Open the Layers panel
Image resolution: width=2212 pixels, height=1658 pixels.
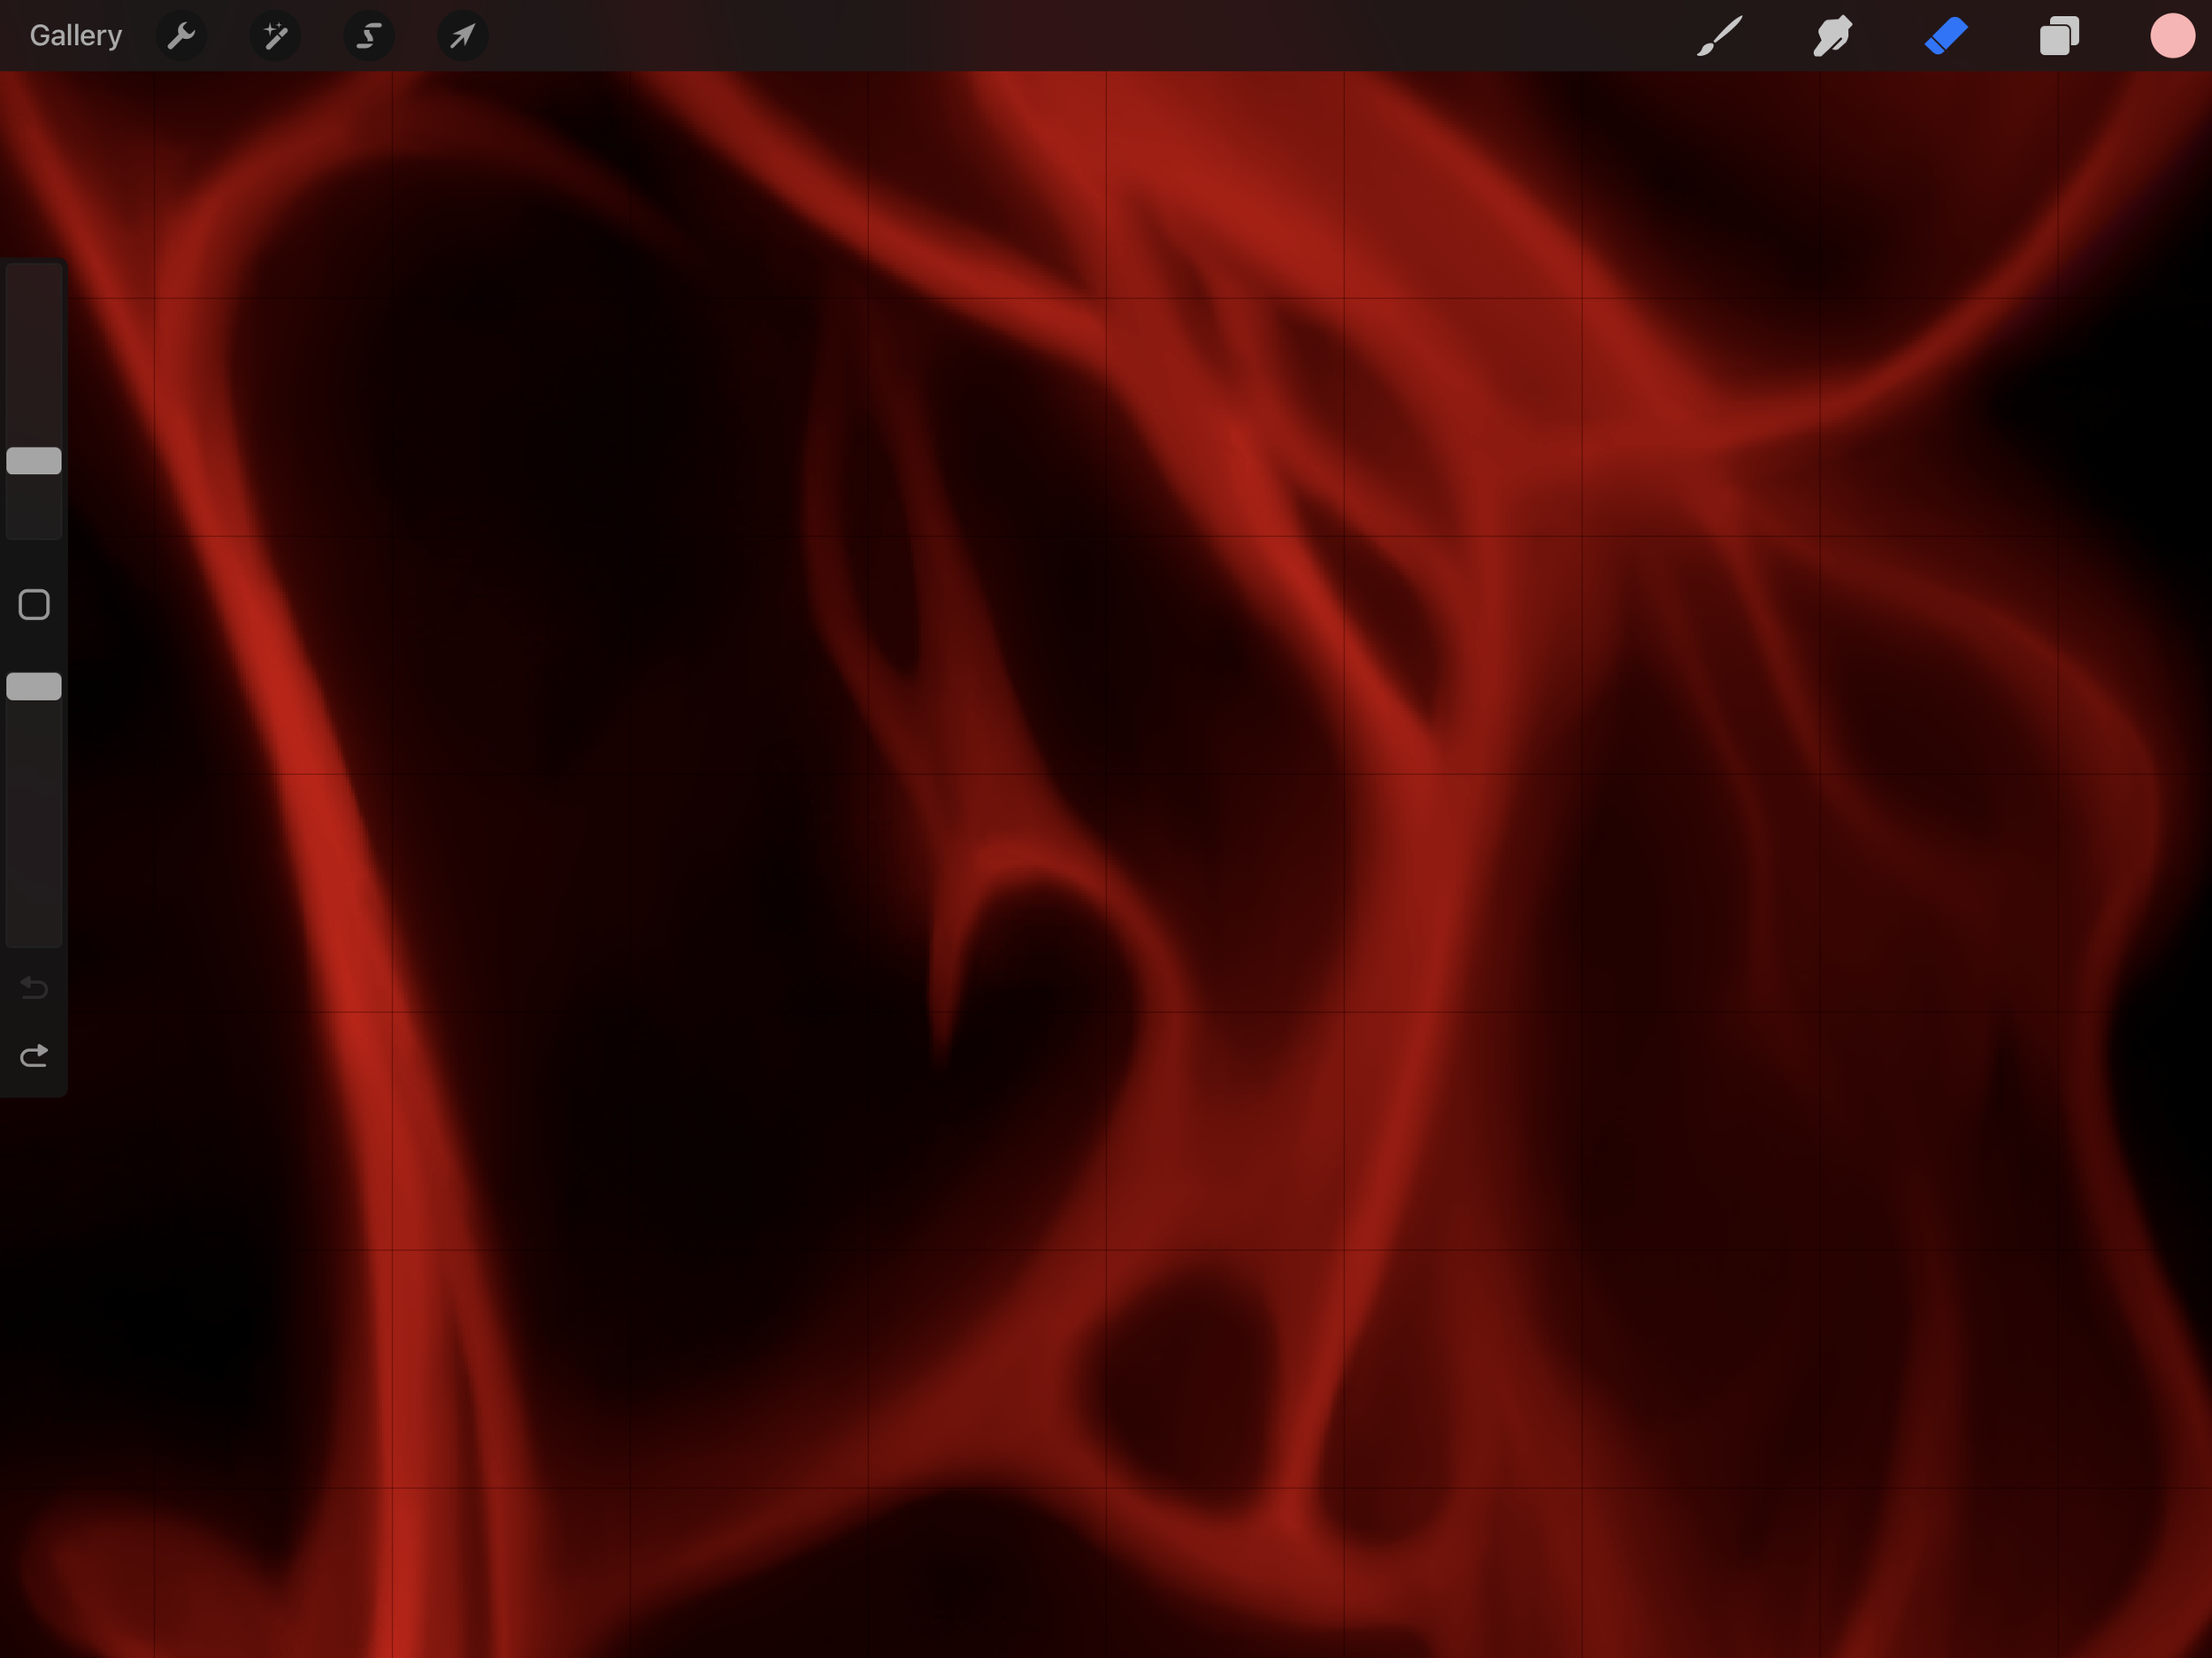[x=2059, y=36]
